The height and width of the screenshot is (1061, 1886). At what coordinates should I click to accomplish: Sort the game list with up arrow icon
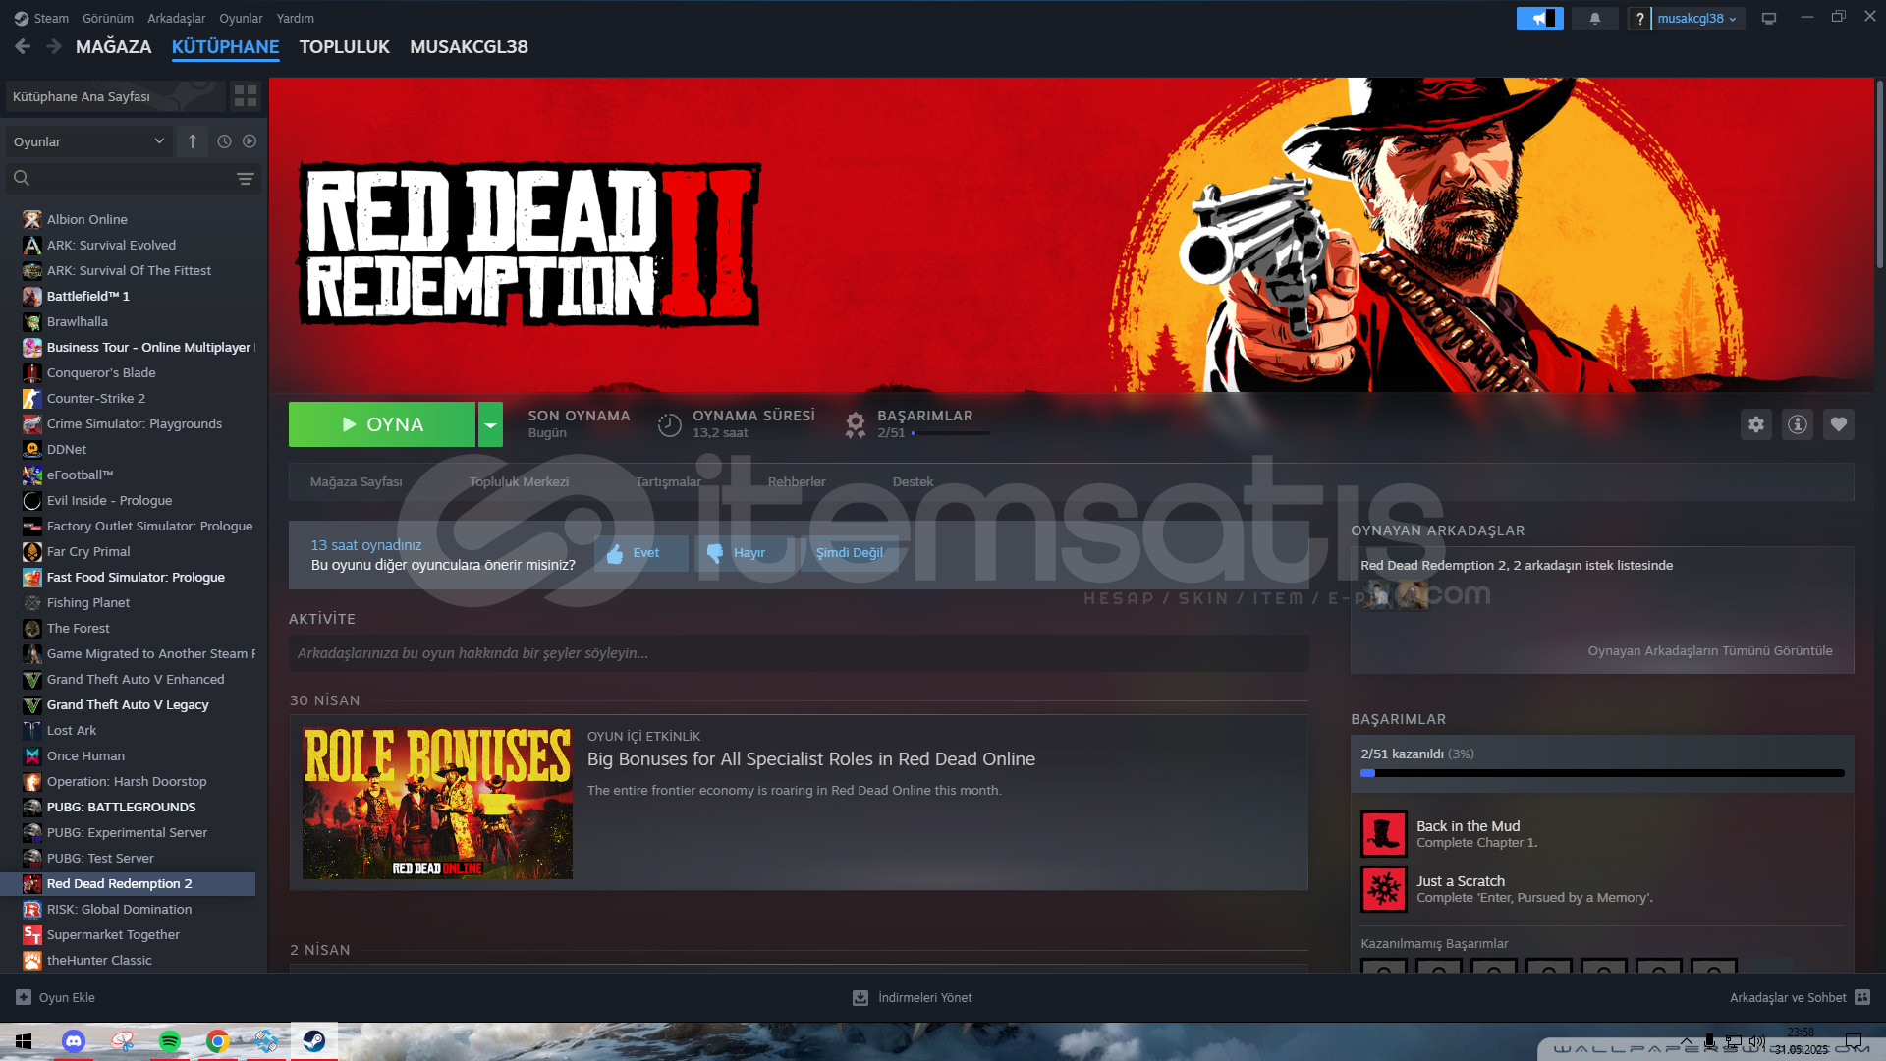193,141
